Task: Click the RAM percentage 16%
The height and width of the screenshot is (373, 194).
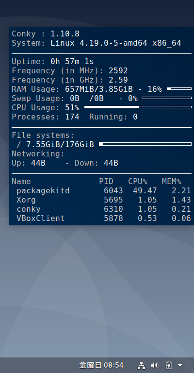Action: click(155, 89)
